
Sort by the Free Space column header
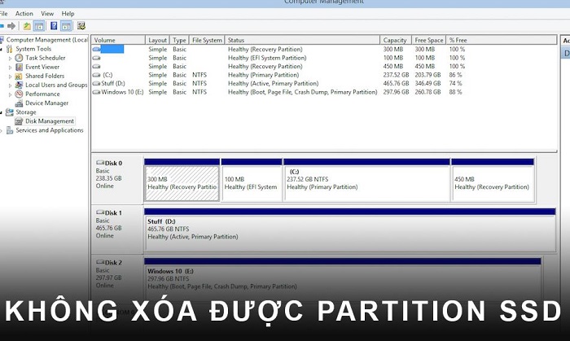(x=429, y=40)
